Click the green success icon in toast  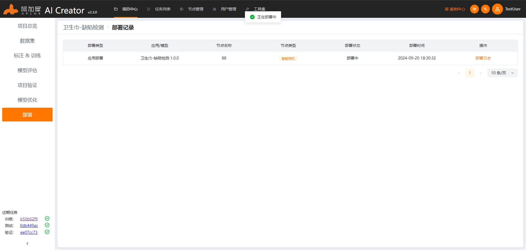click(x=252, y=17)
